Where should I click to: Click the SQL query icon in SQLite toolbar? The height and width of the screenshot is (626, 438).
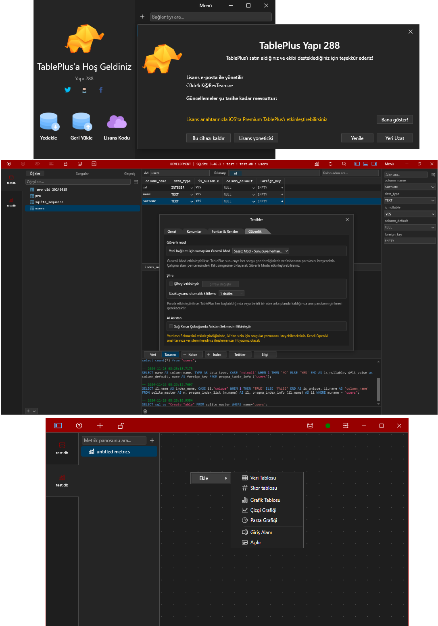tap(94, 164)
